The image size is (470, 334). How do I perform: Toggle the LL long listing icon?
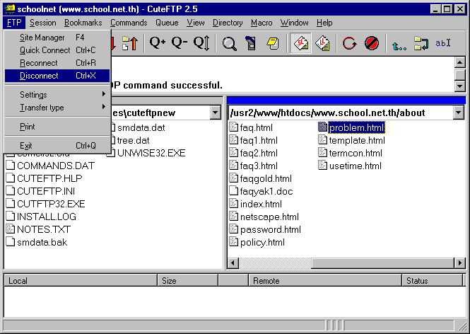[322, 43]
